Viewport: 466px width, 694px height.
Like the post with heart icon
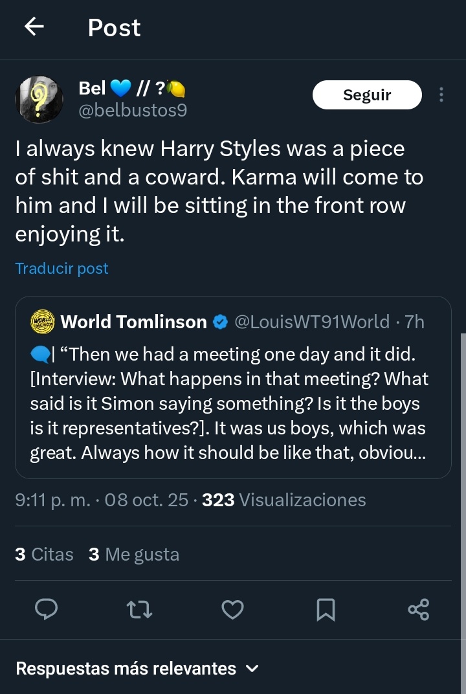[x=232, y=609]
